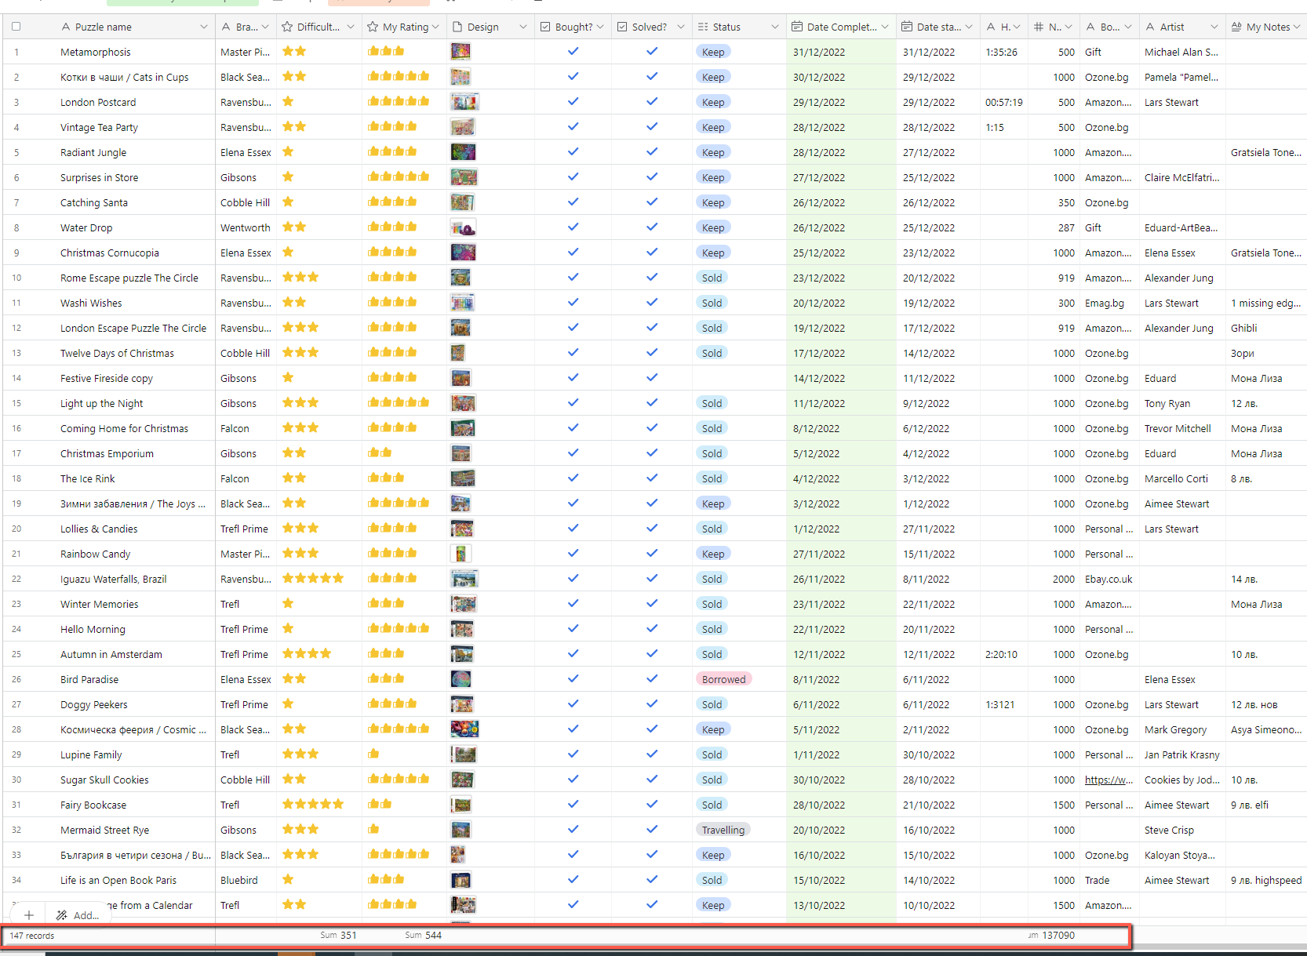
Task: Click the magic wand Add button
Action: [x=77, y=915]
